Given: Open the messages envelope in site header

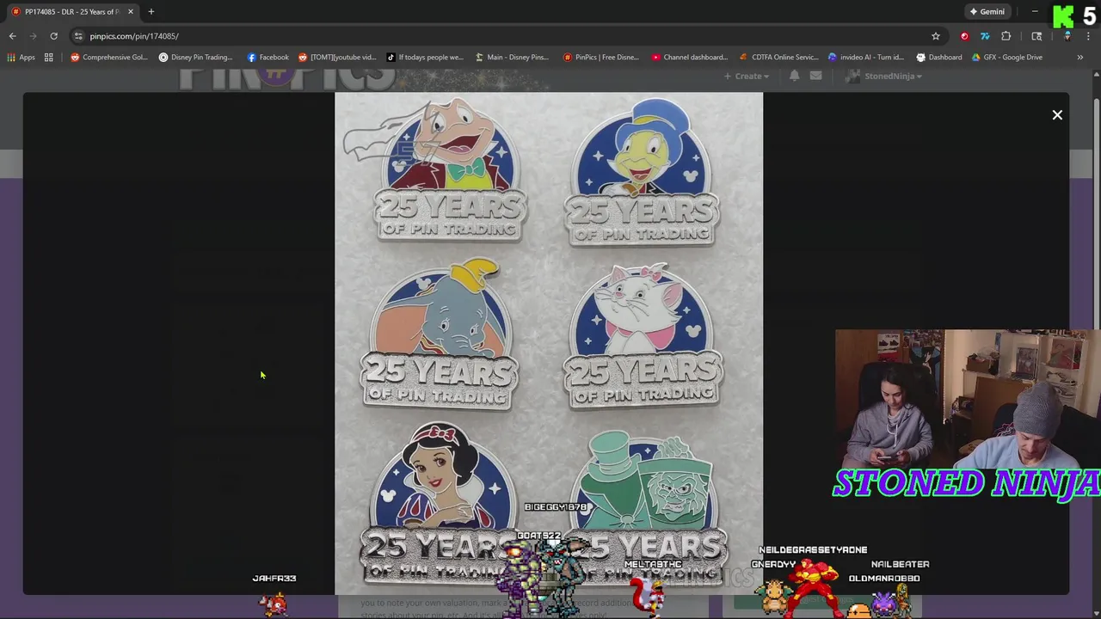Looking at the screenshot, I should 815,77.
